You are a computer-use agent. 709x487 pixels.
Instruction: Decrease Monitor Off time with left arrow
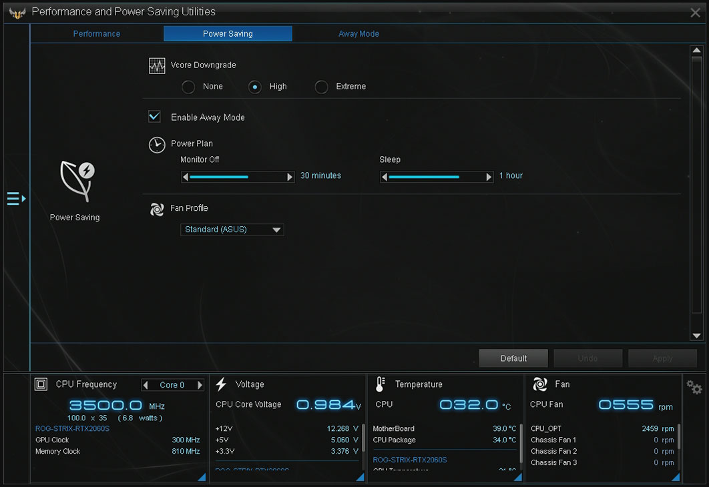pyautogui.click(x=185, y=177)
